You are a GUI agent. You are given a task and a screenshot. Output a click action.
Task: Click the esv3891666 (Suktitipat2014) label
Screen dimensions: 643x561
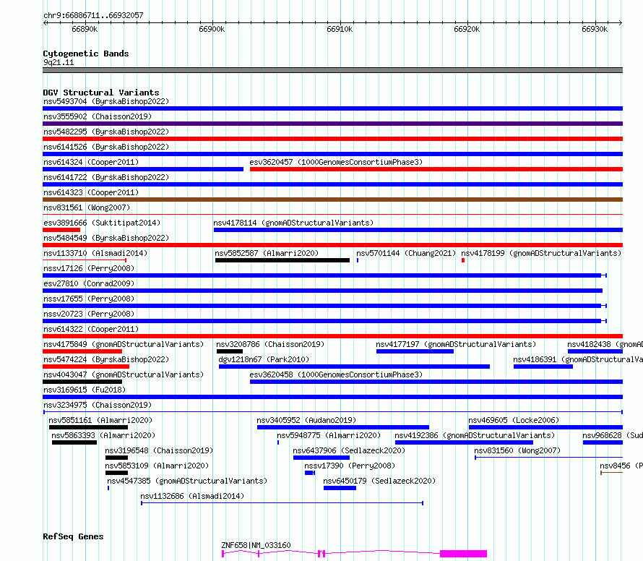102,223
